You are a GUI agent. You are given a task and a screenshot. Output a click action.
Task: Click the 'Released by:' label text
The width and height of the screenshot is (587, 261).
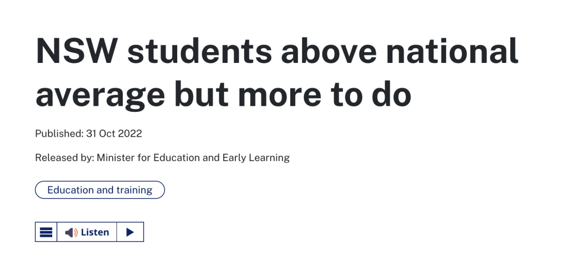point(65,157)
